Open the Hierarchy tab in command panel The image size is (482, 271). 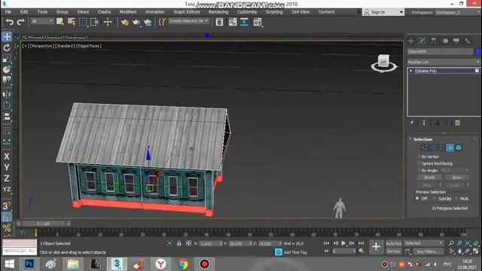(434, 41)
